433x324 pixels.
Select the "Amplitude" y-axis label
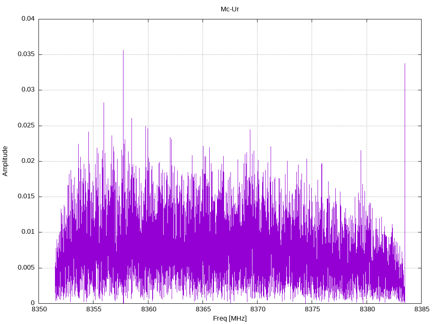pos(5,161)
